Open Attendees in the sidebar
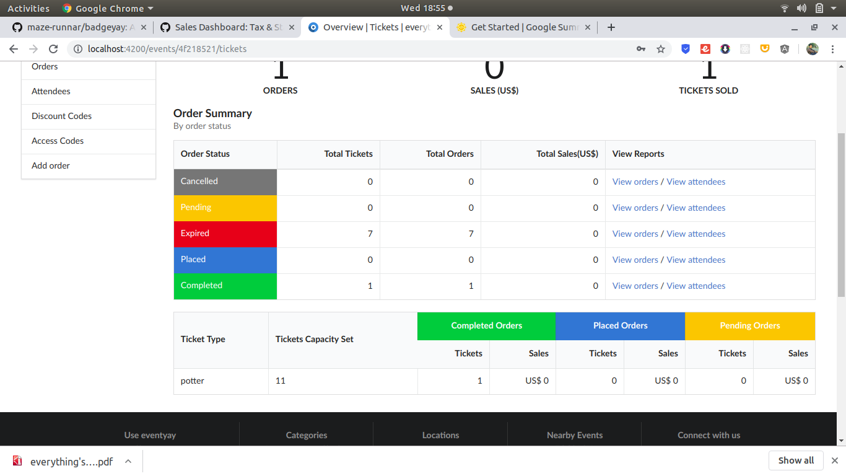Viewport: 846px width, 476px height. point(89,92)
